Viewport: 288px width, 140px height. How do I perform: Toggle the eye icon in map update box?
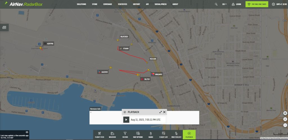point(27,132)
